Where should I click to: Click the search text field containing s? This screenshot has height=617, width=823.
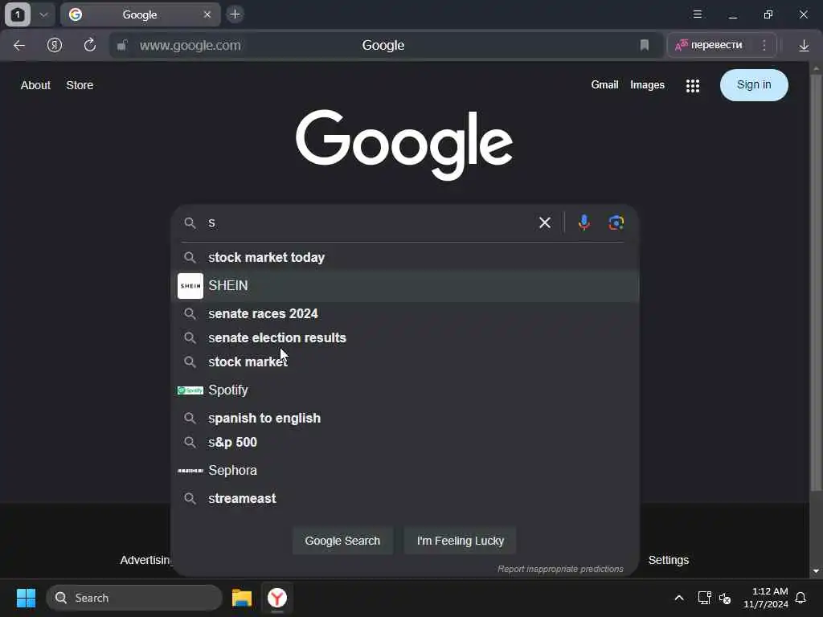click(367, 223)
